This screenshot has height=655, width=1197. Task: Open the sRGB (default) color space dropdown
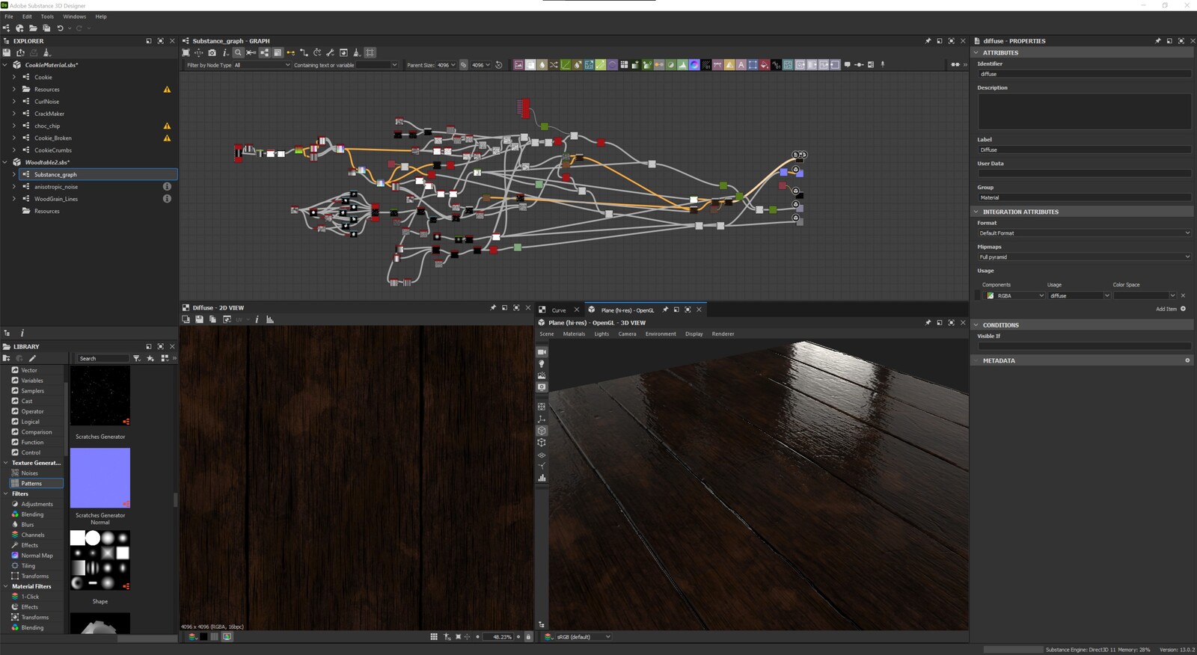(x=583, y=637)
